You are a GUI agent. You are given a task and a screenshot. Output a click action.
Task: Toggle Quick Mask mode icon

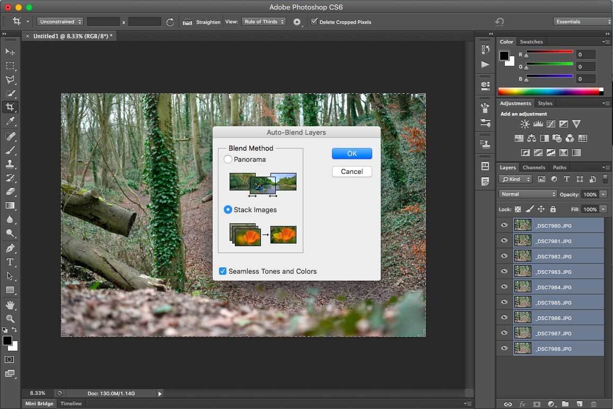(10, 359)
